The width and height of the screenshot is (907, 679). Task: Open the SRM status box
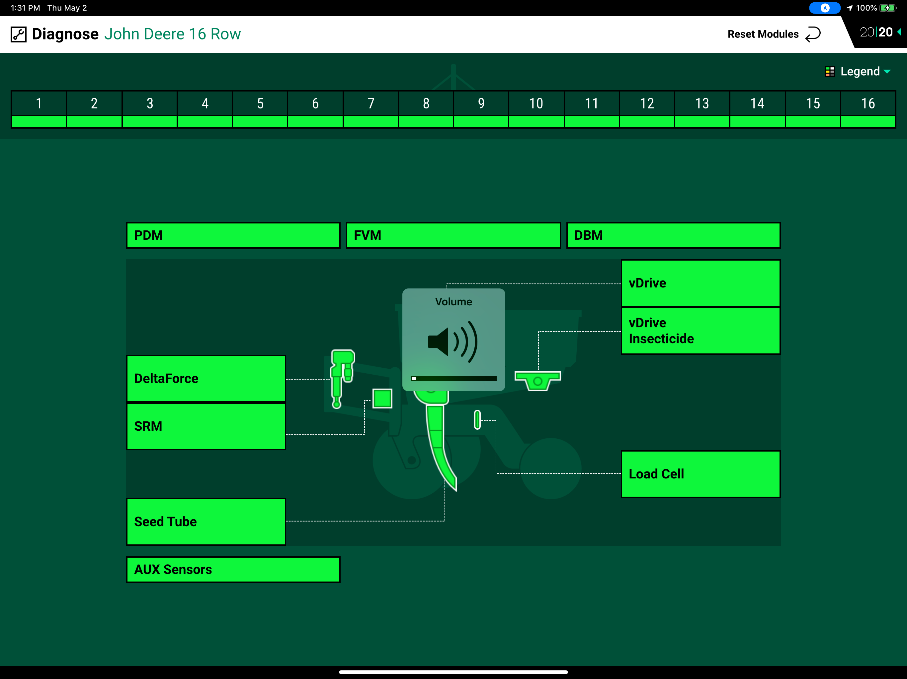206,426
